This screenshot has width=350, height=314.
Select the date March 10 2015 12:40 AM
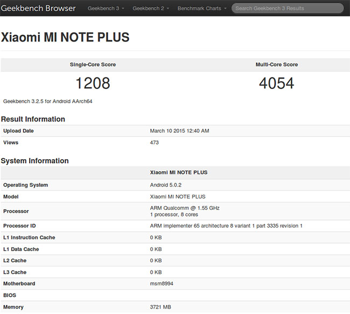[x=179, y=131]
